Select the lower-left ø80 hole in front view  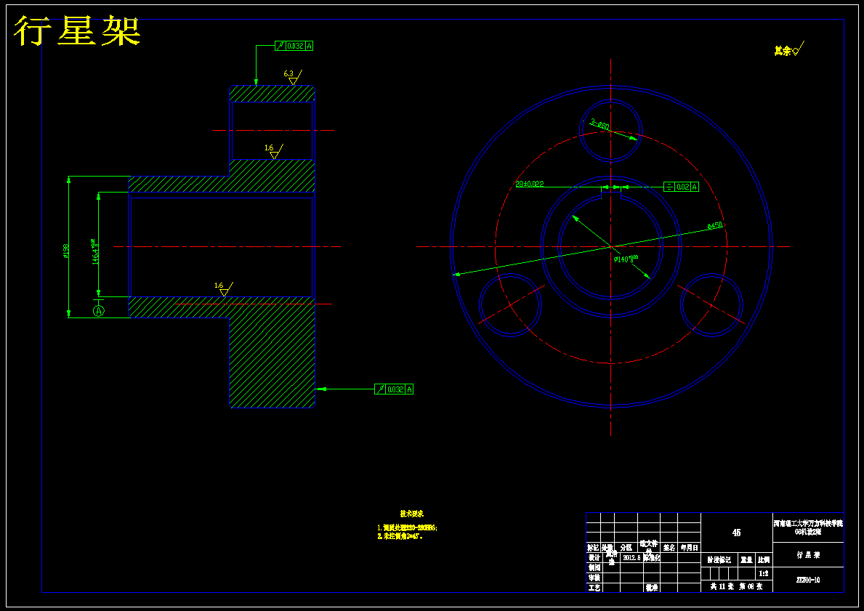click(x=510, y=304)
